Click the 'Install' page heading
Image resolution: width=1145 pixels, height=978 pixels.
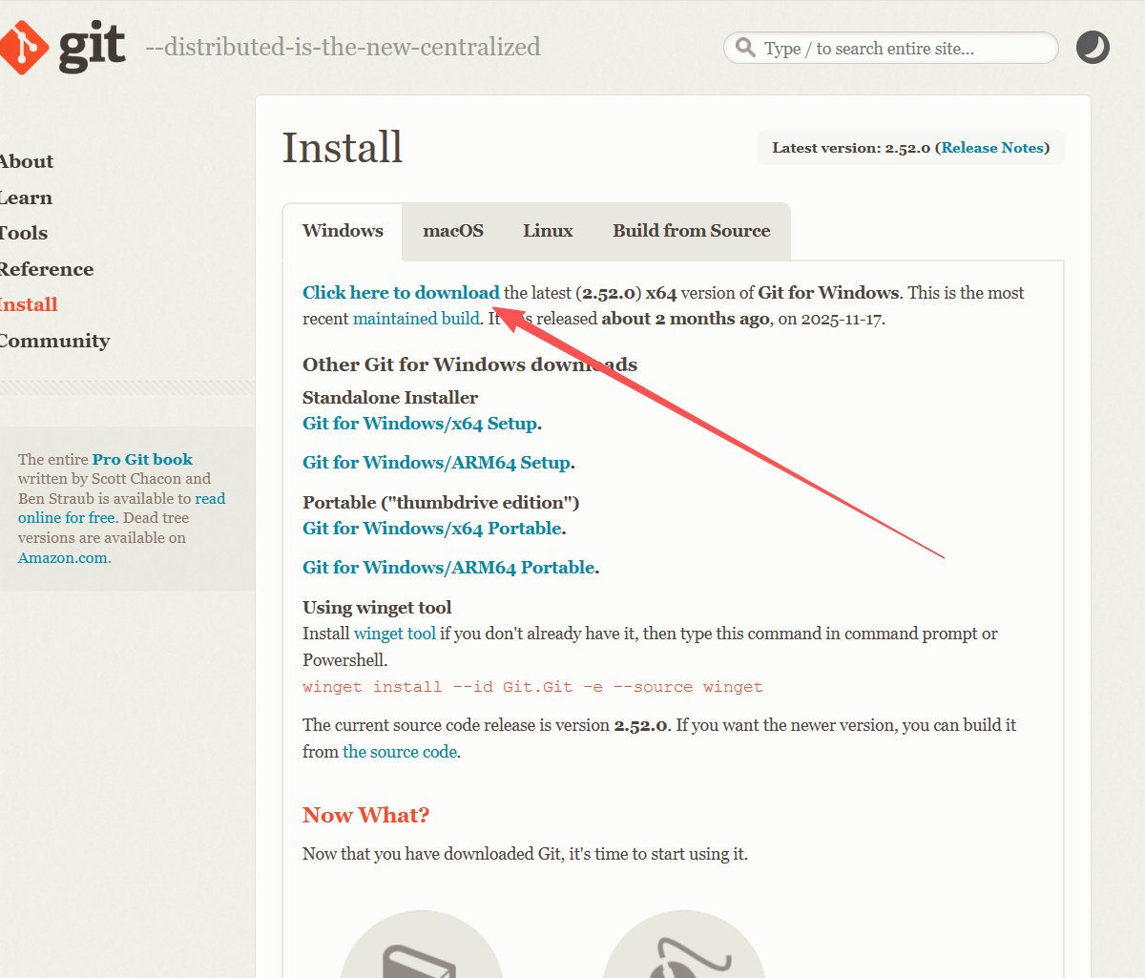(343, 148)
